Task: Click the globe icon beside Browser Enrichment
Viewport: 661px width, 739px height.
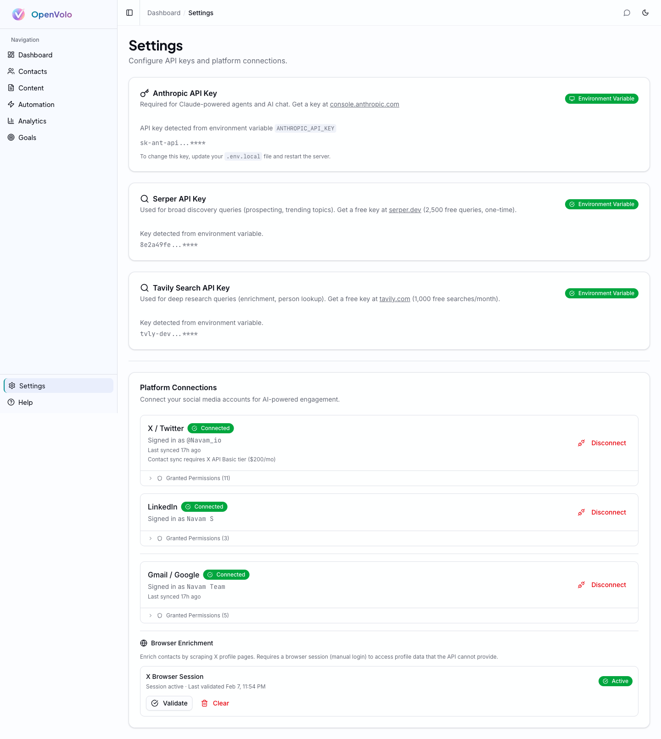Action: pyautogui.click(x=144, y=643)
